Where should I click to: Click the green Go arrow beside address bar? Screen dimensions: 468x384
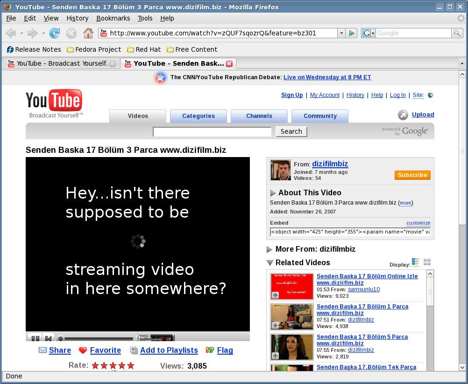(x=352, y=33)
